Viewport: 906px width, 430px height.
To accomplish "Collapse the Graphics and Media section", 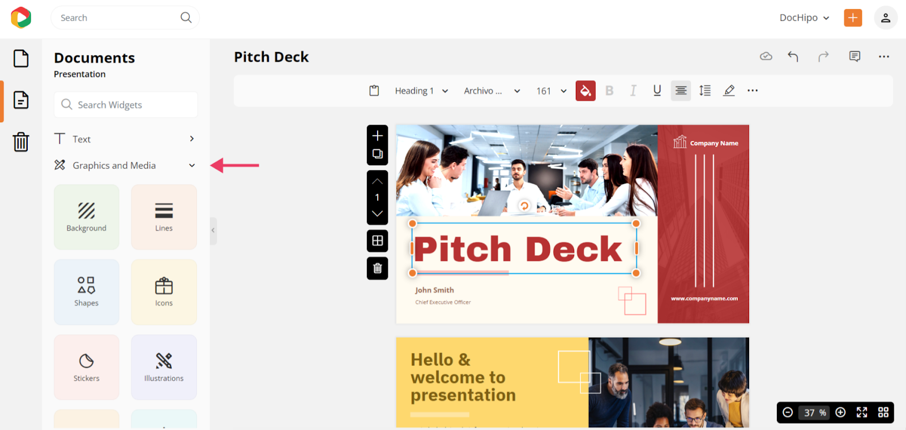I will pyautogui.click(x=125, y=165).
